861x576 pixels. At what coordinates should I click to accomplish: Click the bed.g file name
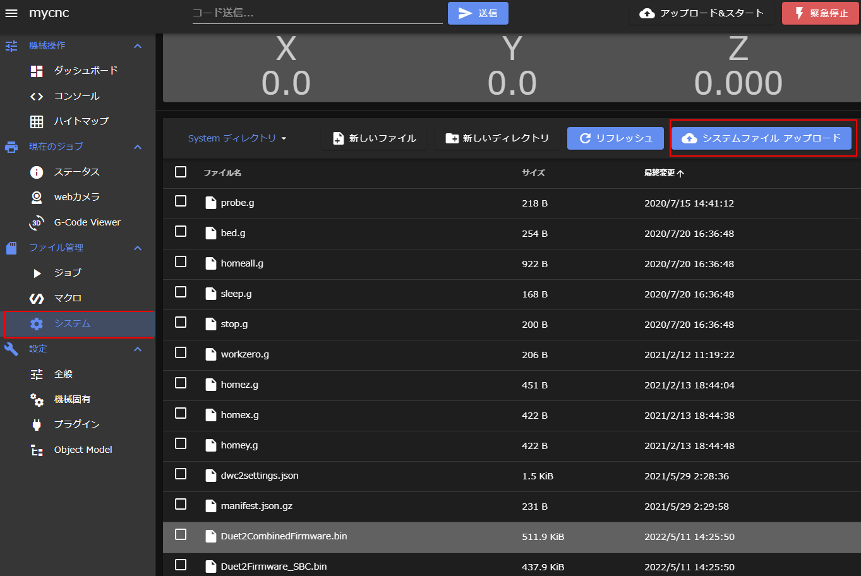click(x=233, y=233)
